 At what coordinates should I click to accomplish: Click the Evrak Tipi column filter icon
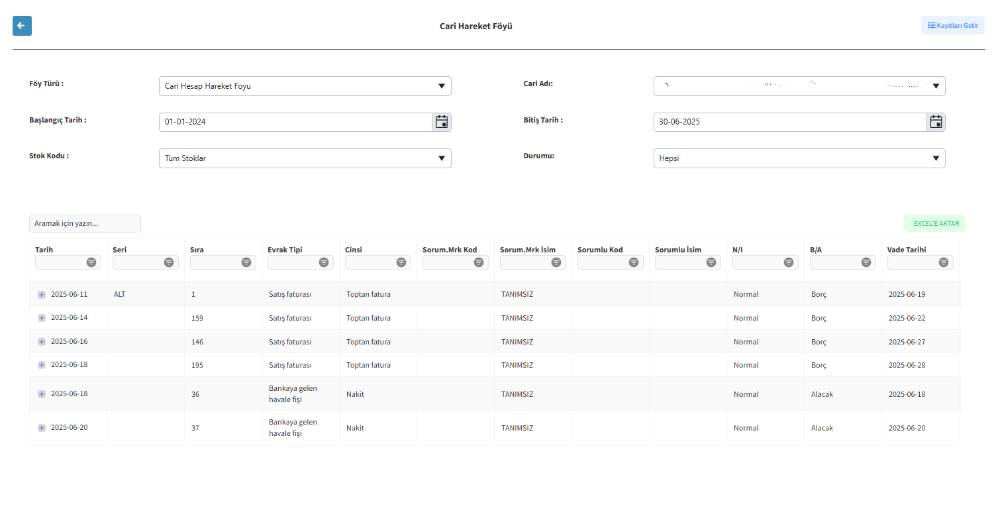pos(324,262)
